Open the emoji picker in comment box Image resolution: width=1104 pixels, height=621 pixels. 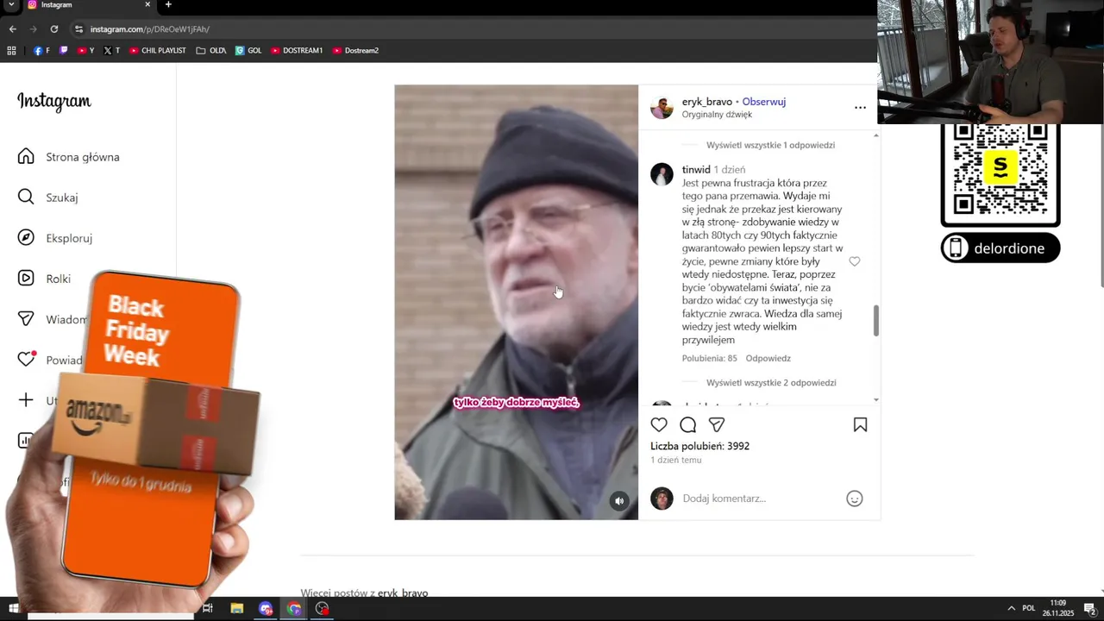point(855,499)
